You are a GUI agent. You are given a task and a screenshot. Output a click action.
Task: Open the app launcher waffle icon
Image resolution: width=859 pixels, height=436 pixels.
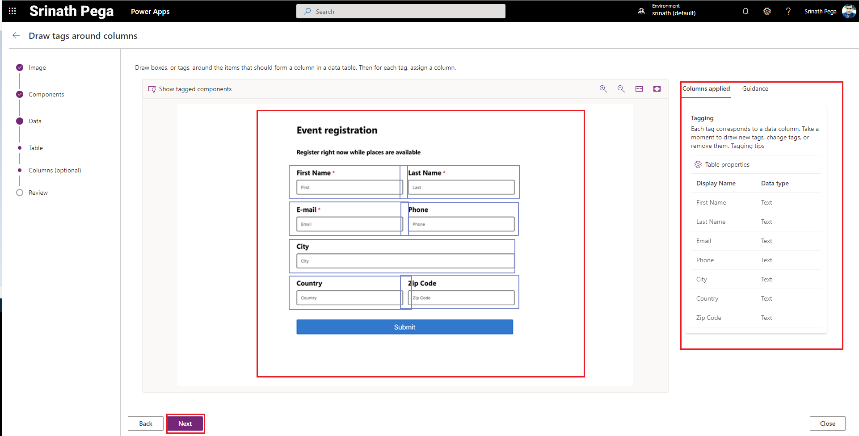point(12,11)
